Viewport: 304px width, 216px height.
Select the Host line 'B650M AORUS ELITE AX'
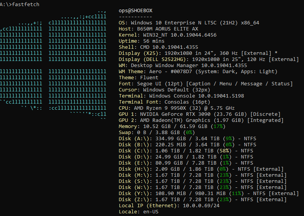[x=158, y=29]
